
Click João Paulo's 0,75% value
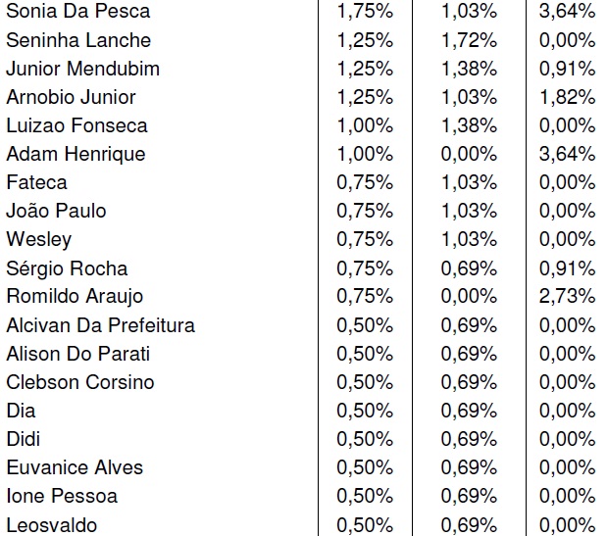coord(365,211)
